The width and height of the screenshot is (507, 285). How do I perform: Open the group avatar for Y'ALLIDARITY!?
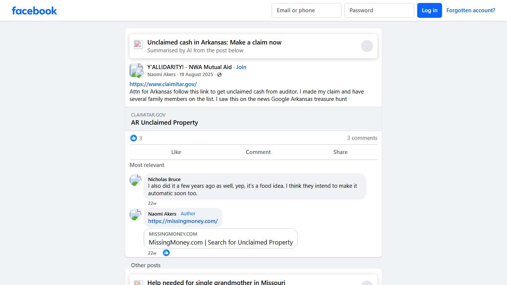coord(136,70)
